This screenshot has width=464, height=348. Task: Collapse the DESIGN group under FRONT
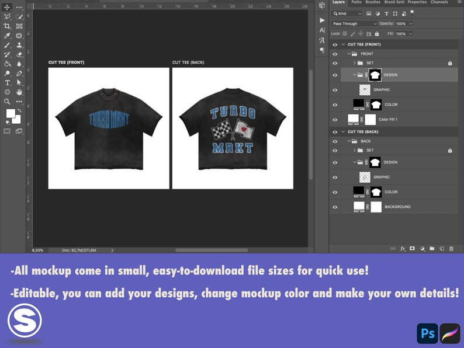[x=355, y=75]
